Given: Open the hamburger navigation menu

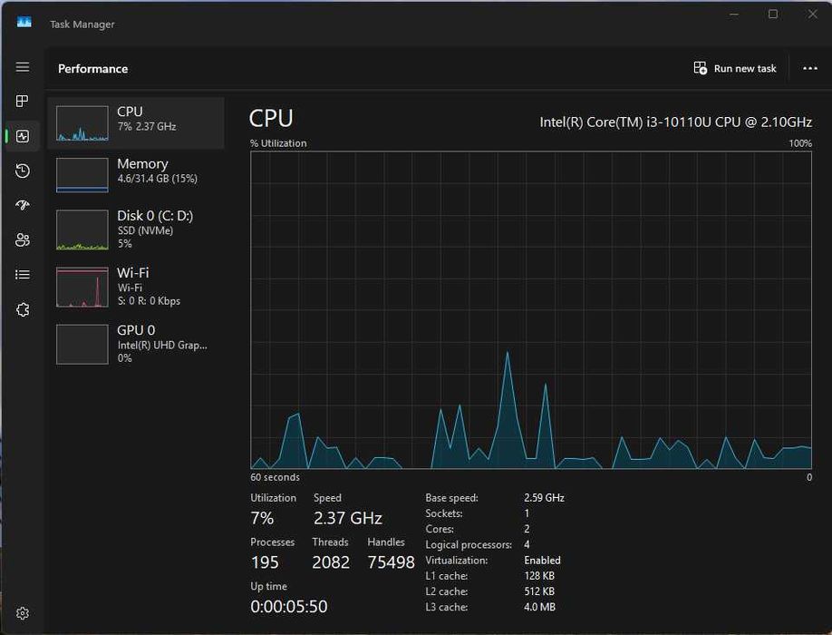Looking at the screenshot, I should point(23,68).
